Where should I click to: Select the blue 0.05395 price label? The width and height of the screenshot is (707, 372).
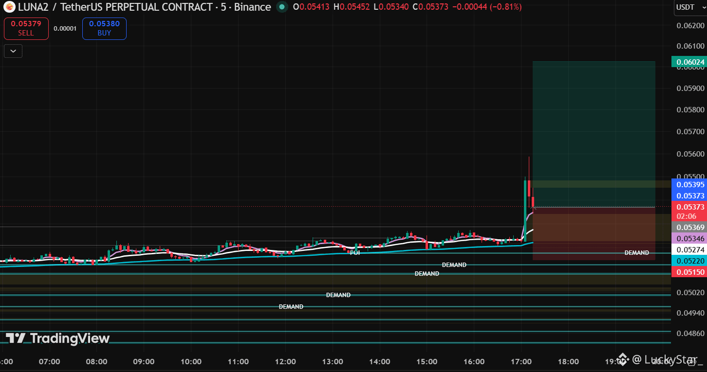tap(689, 184)
